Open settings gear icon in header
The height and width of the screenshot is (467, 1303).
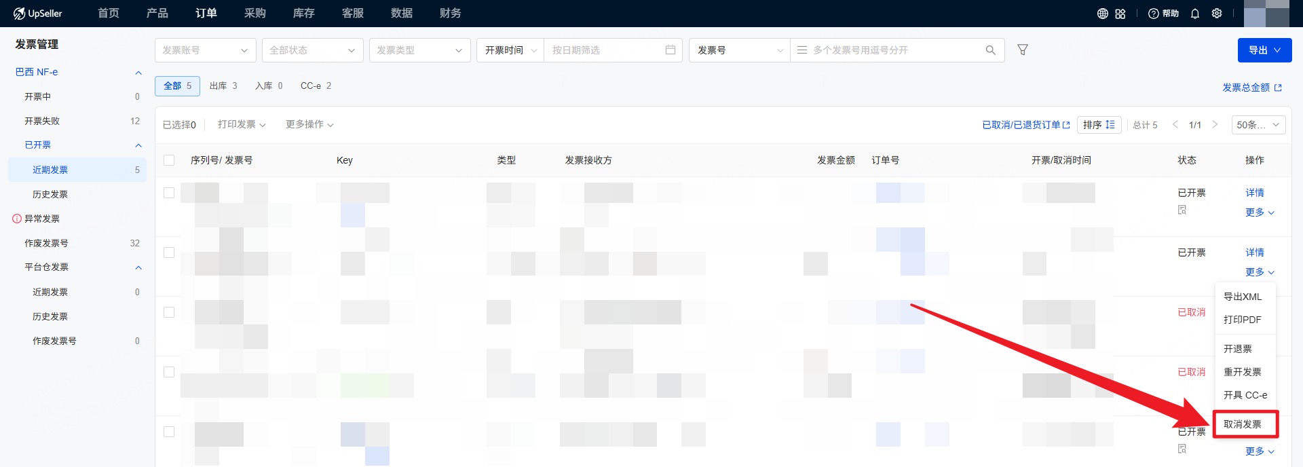tap(1217, 14)
